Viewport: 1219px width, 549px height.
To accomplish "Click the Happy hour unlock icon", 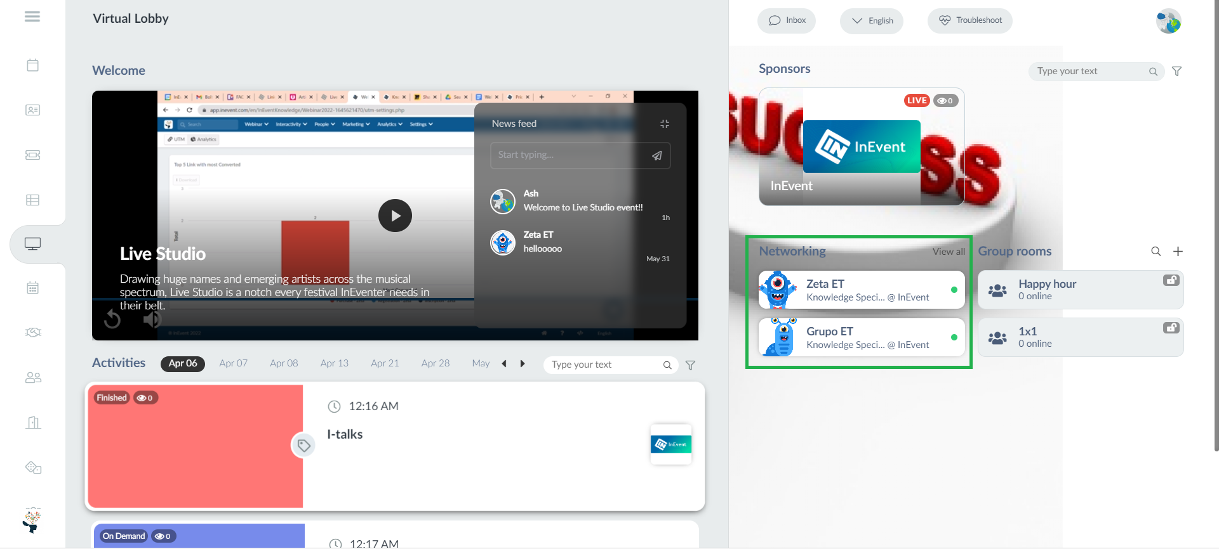I will [1171, 280].
